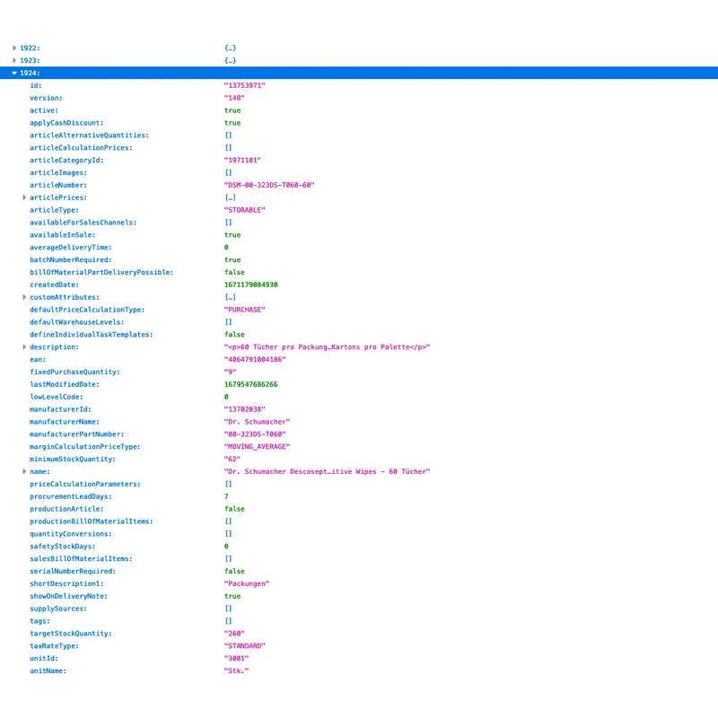The image size is (718, 718).
Task: Click taxRateType value "STANDARD"
Action: pos(244,646)
